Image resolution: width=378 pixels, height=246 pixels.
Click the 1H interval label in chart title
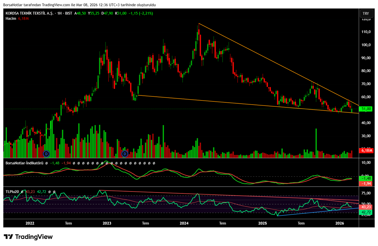click(59, 13)
